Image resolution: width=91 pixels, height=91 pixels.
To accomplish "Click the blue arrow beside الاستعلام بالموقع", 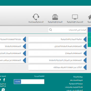I will [x=85, y=53].
